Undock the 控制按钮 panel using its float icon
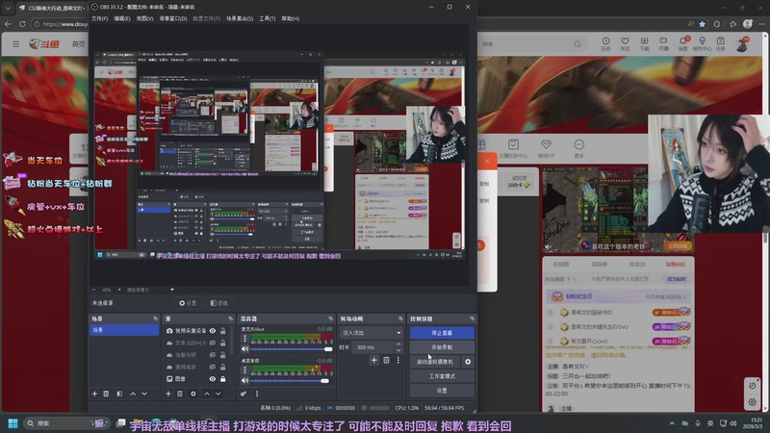 [x=472, y=319]
